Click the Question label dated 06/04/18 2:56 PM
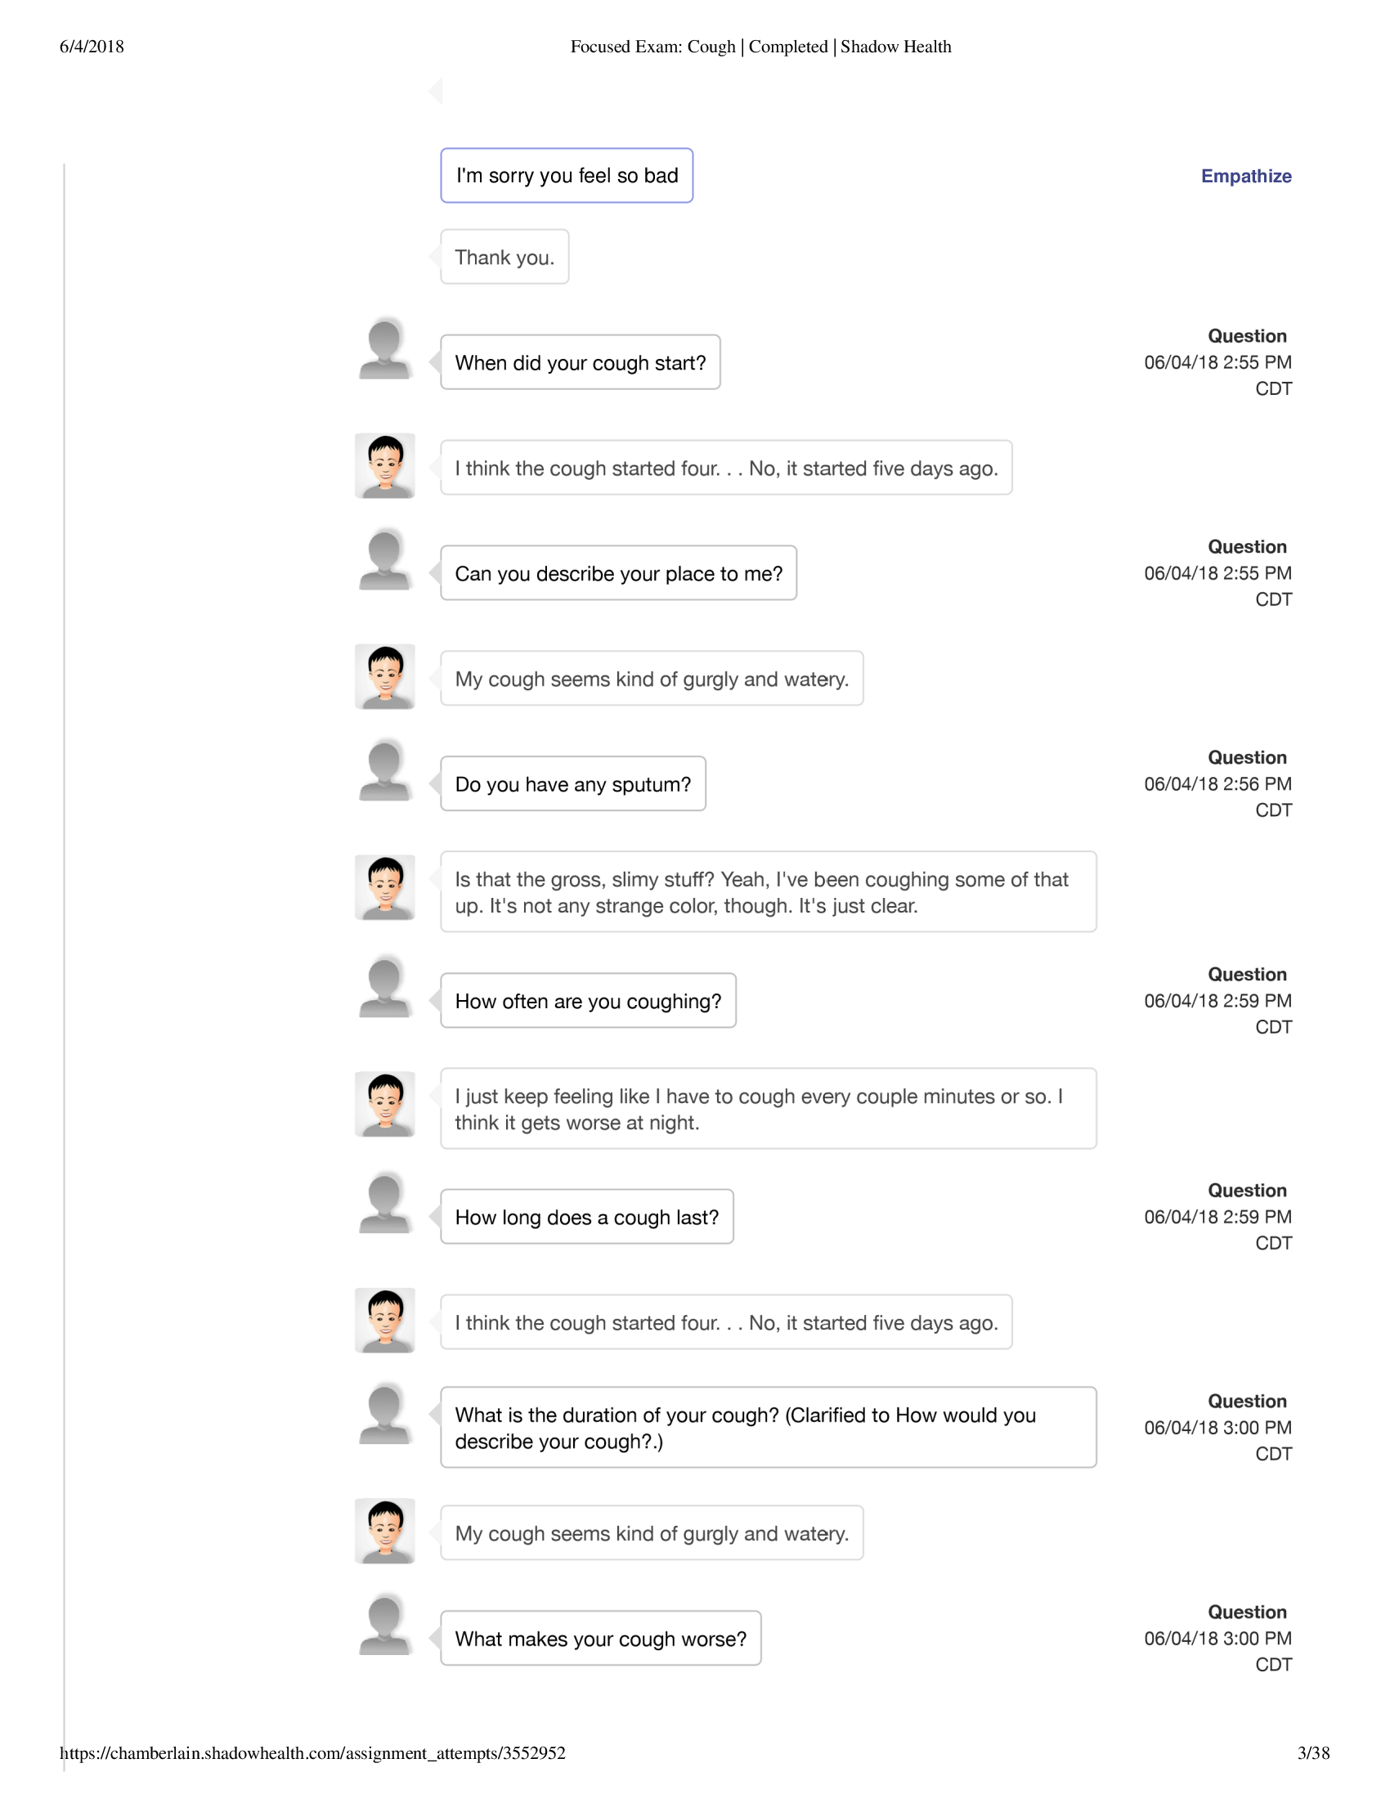1390x1799 pixels. point(1246,758)
